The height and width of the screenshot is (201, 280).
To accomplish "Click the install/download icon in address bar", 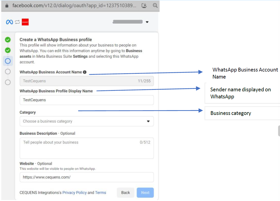I will [x=144, y=6].
